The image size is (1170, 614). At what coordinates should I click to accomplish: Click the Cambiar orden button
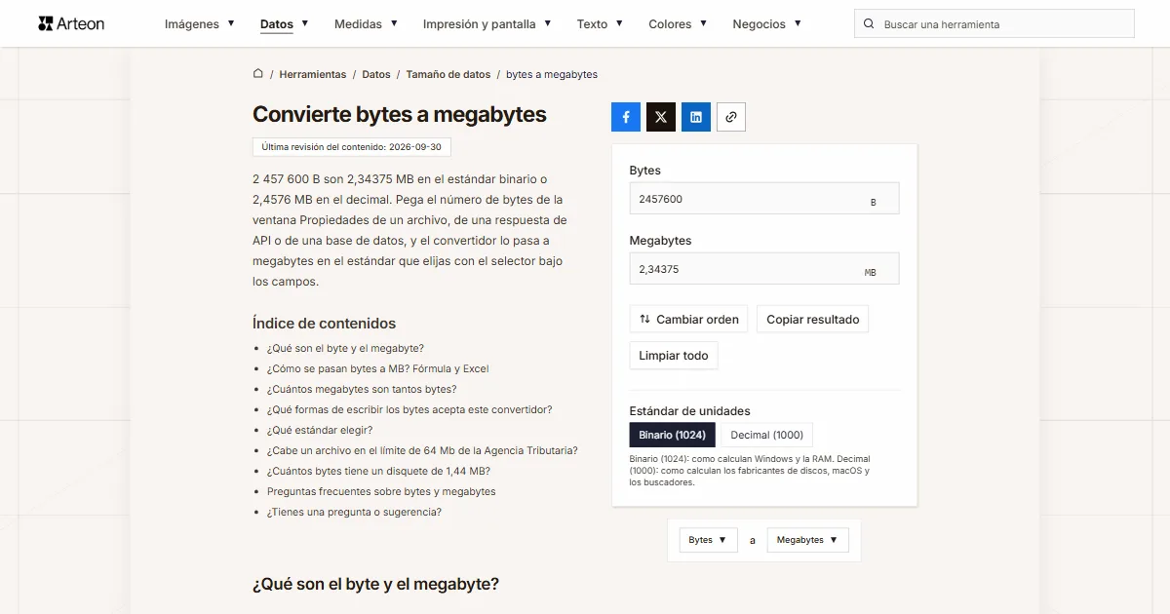point(689,319)
